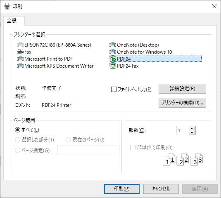Select OneNote for Windows 10 icon
221x198 pixels.
coord(113,52)
